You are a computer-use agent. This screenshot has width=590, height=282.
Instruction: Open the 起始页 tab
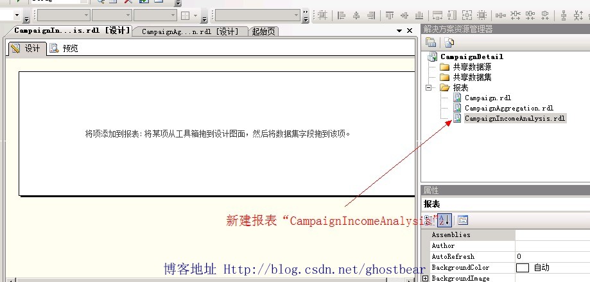[263, 31]
